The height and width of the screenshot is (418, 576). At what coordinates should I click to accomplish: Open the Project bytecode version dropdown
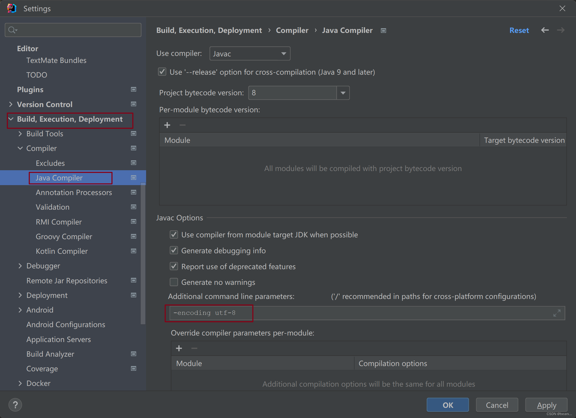point(343,93)
